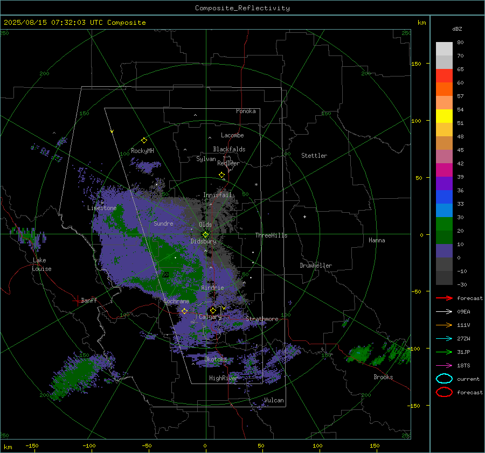Select the bright green 30-20 dBZ swatch

click(444, 224)
